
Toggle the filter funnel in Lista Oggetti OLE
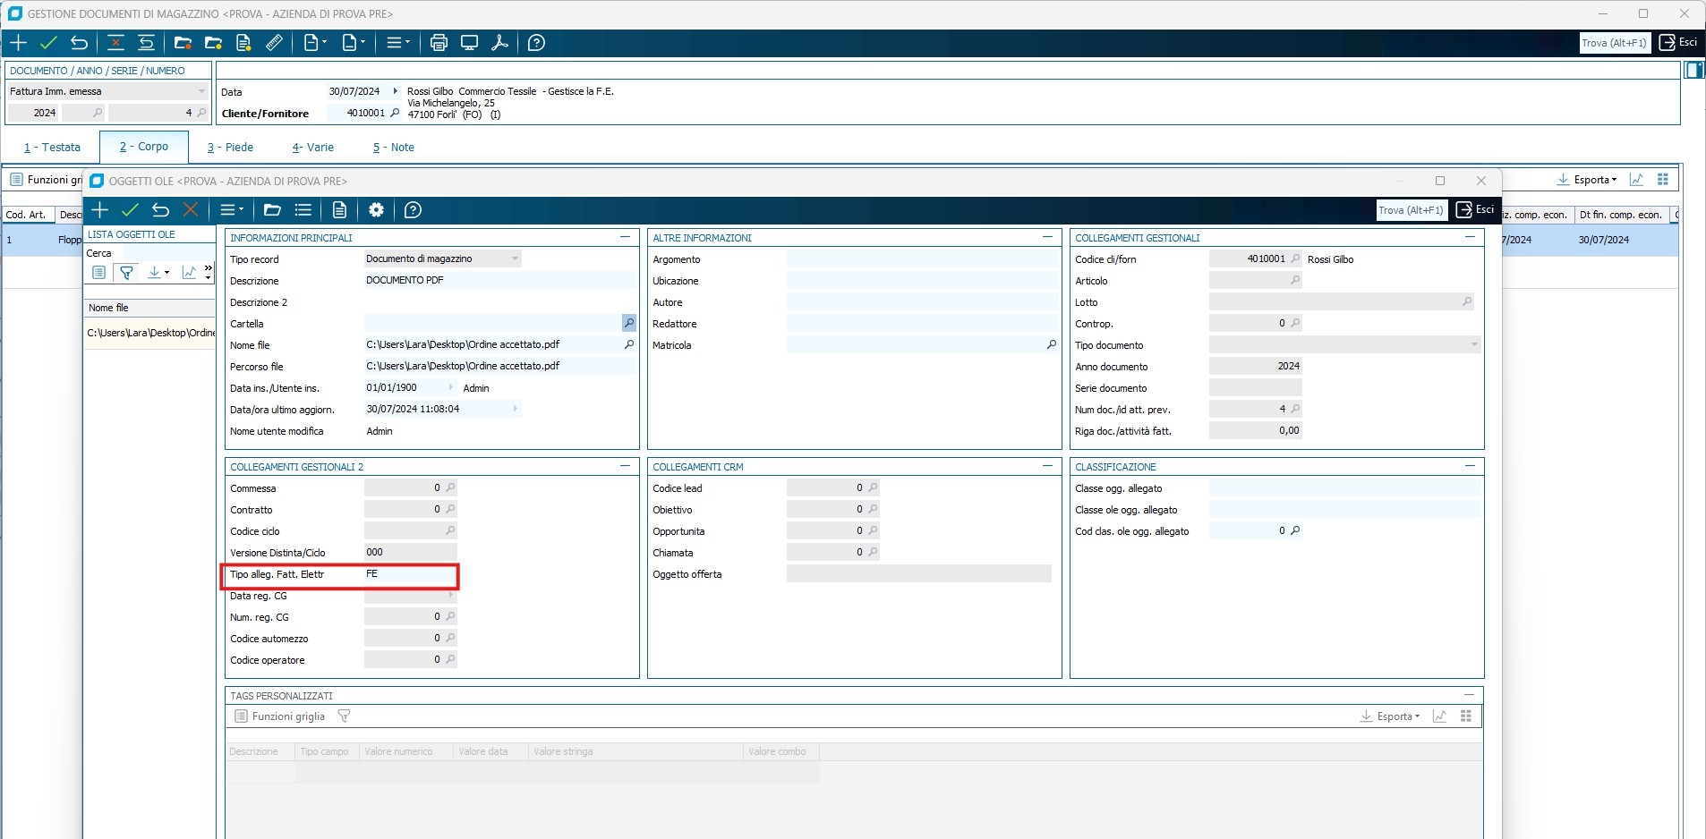click(126, 273)
